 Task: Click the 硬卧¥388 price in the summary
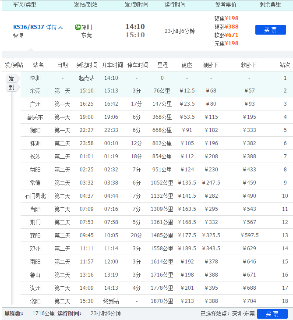(226, 27)
